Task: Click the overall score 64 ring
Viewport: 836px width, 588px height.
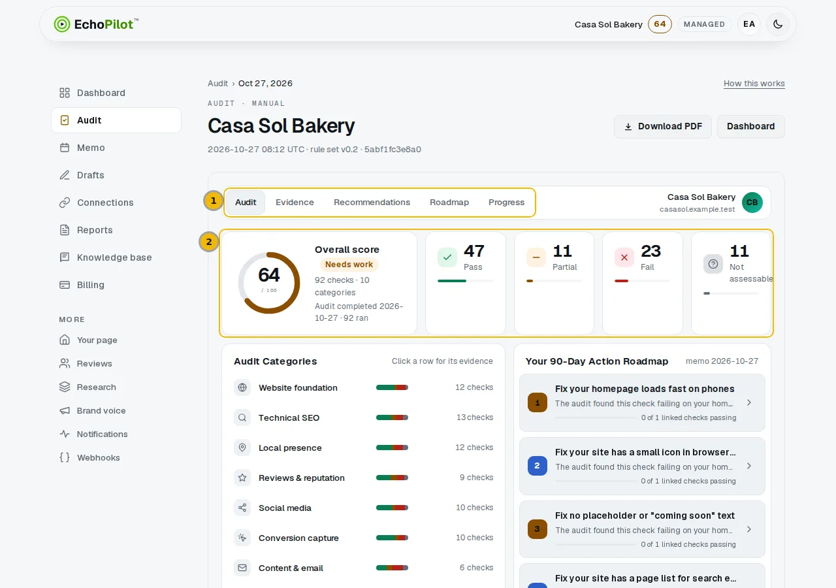Action: click(x=268, y=282)
